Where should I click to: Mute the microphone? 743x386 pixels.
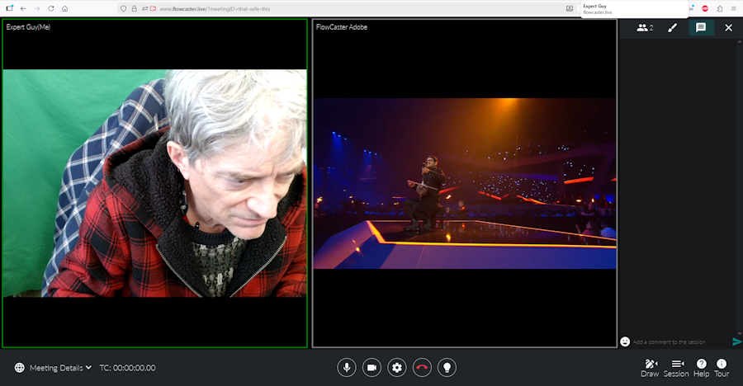click(x=347, y=367)
